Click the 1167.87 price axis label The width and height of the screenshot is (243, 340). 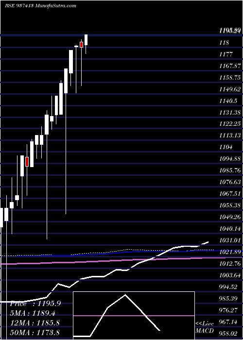click(230, 66)
